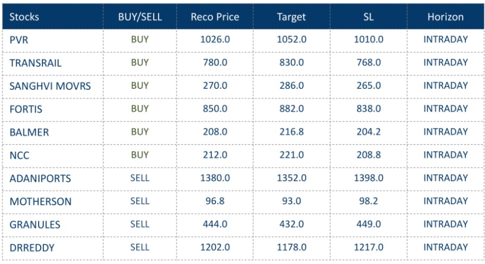Click the SANGHVI MOVRS stock row
The height and width of the screenshot is (264, 485).
(50, 86)
